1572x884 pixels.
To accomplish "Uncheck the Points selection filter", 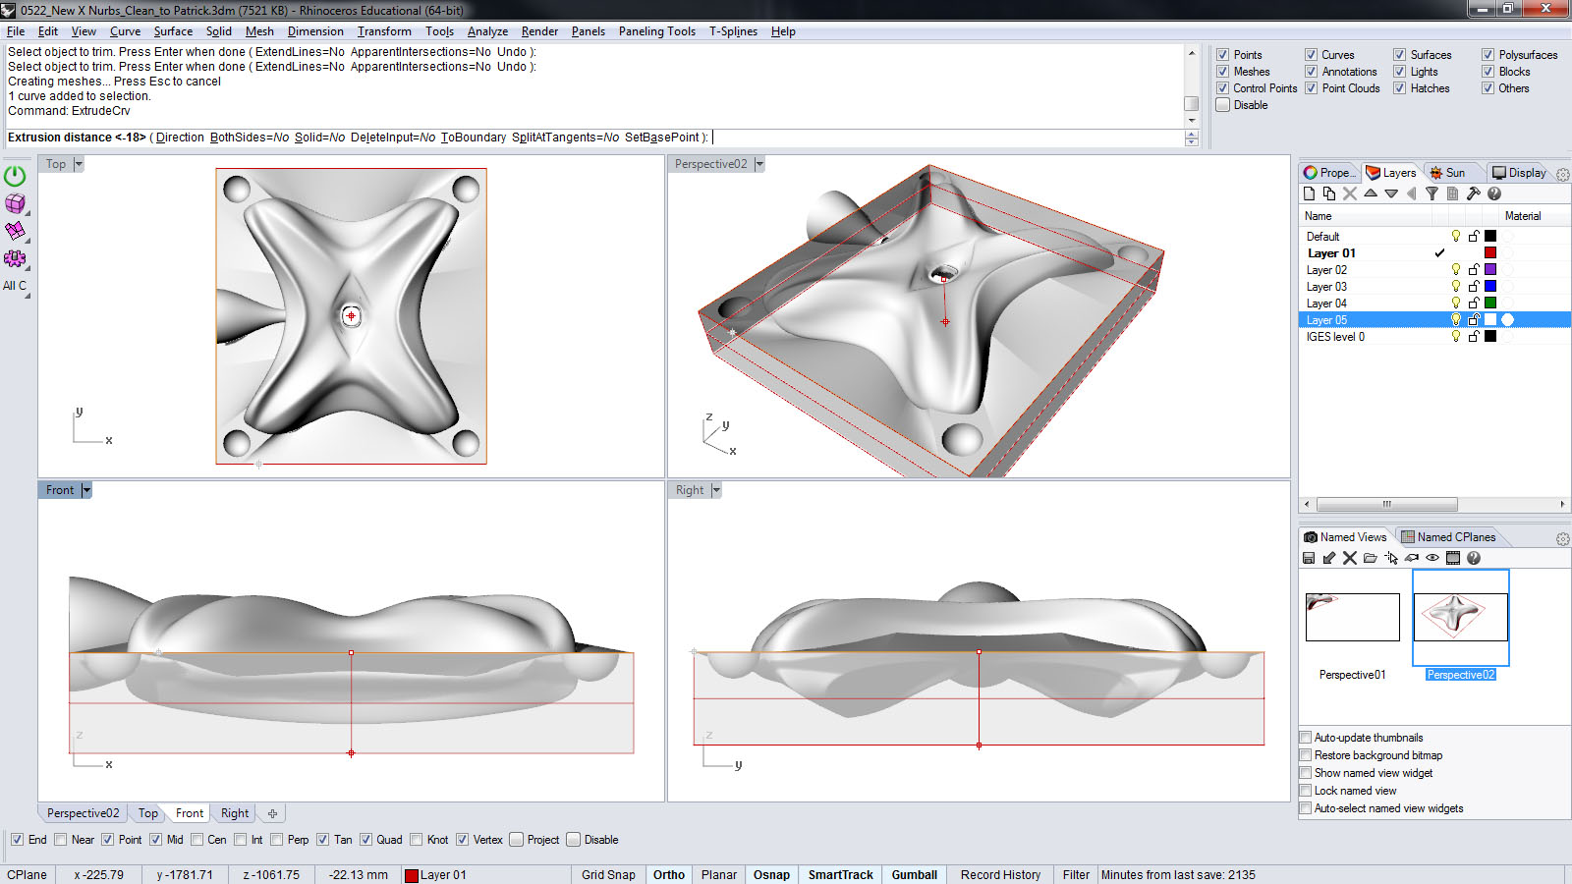I will (x=1223, y=55).
